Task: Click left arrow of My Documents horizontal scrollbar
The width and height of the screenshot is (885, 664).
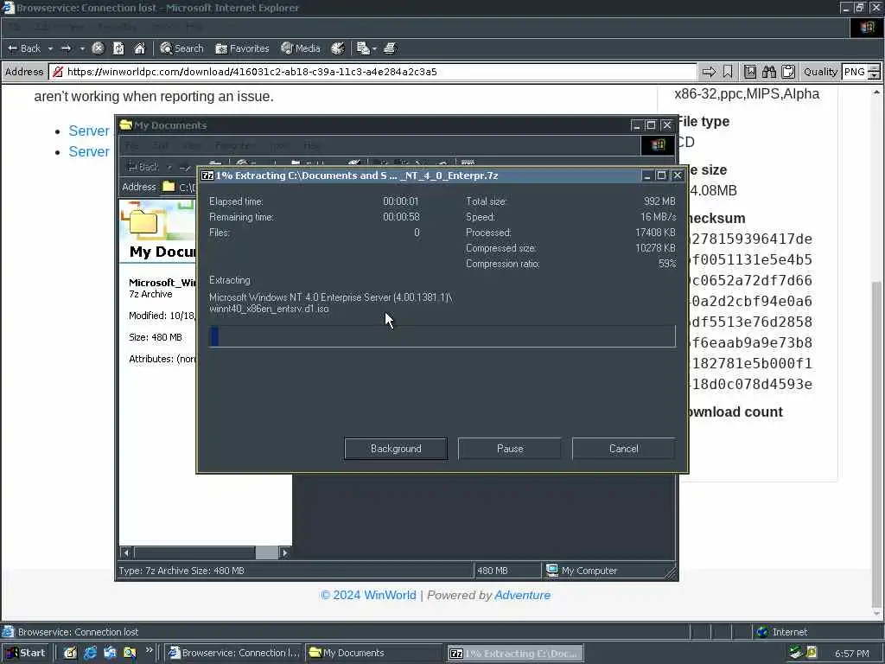Action: coord(126,552)
